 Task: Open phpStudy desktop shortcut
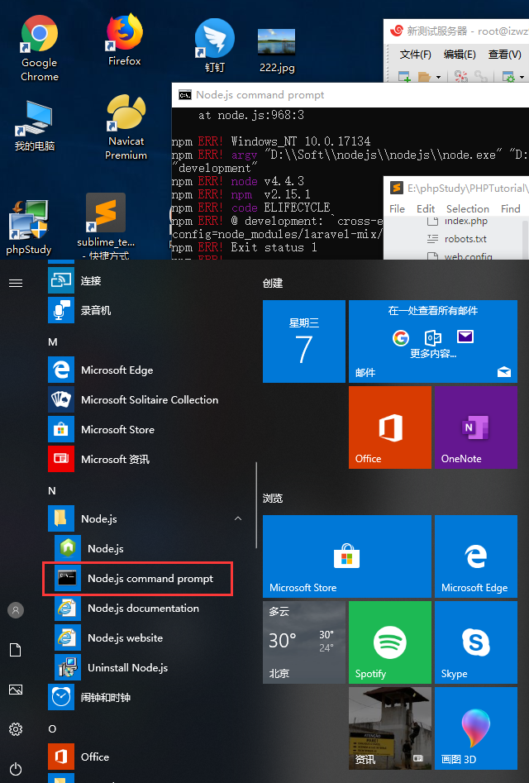tap(28, 227)
